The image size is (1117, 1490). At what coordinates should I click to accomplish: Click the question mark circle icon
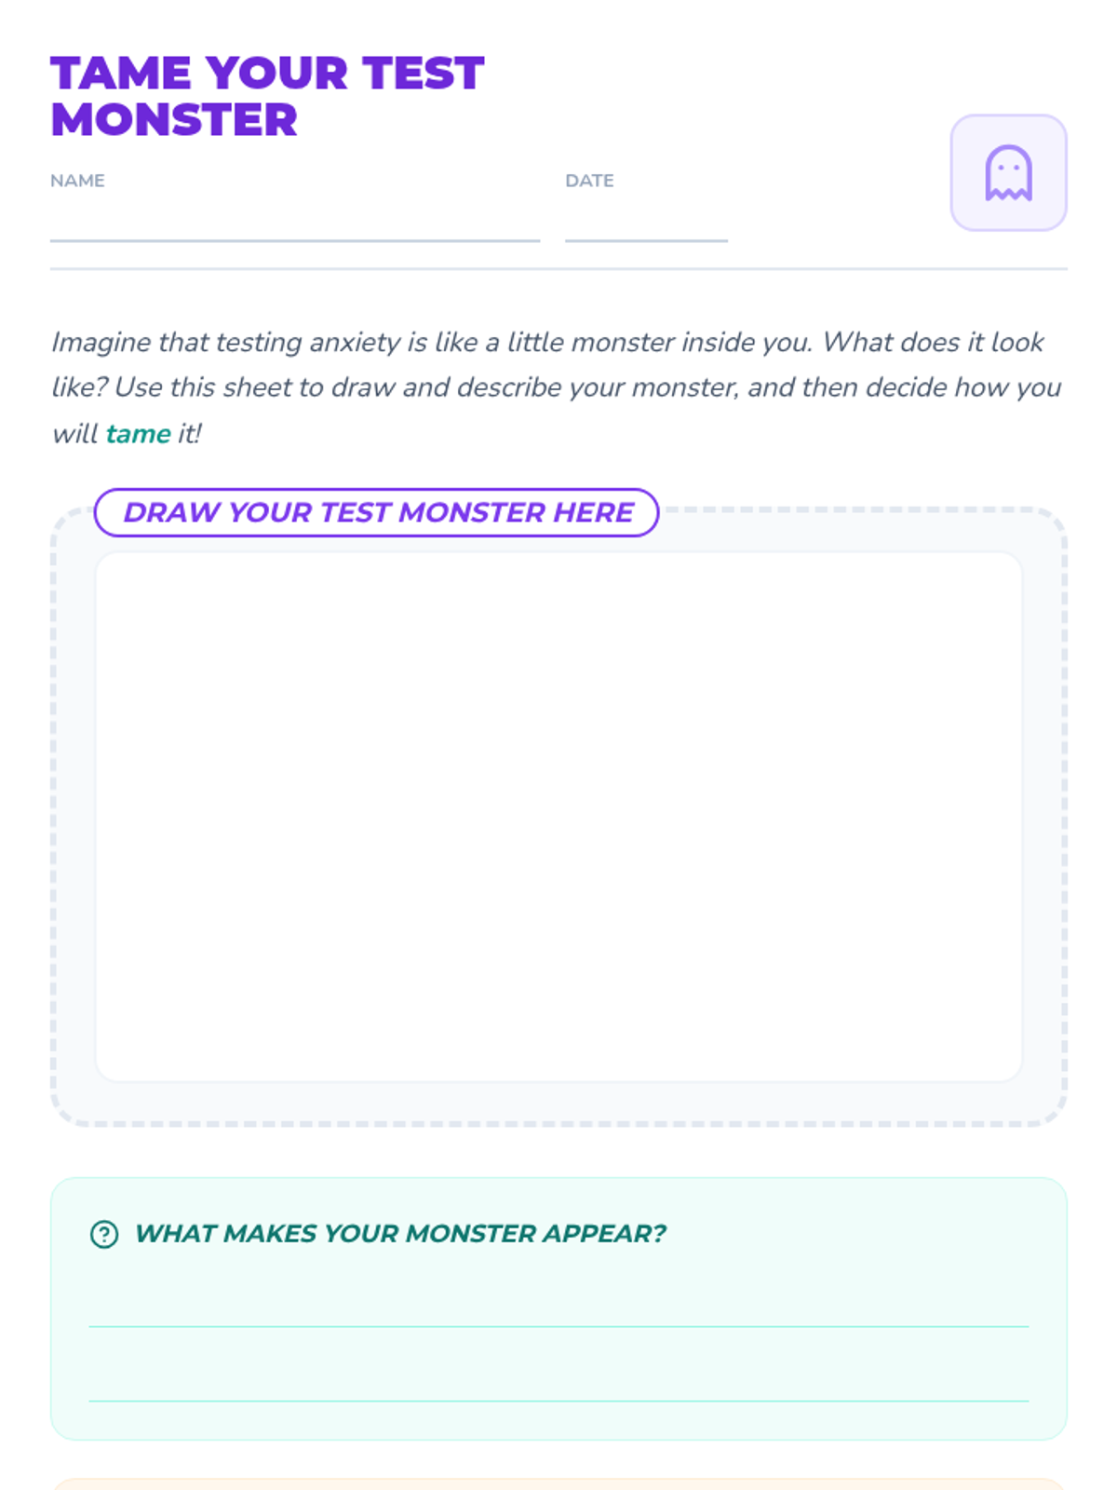pos(104,1234)
